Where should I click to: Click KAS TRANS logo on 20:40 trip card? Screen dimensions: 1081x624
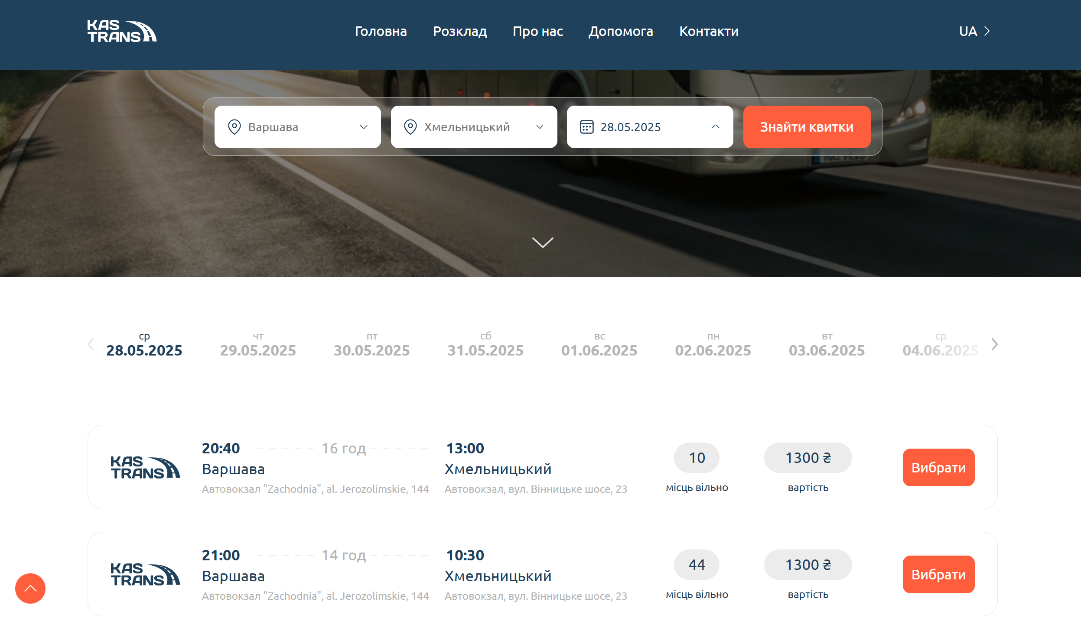(145, 467)
